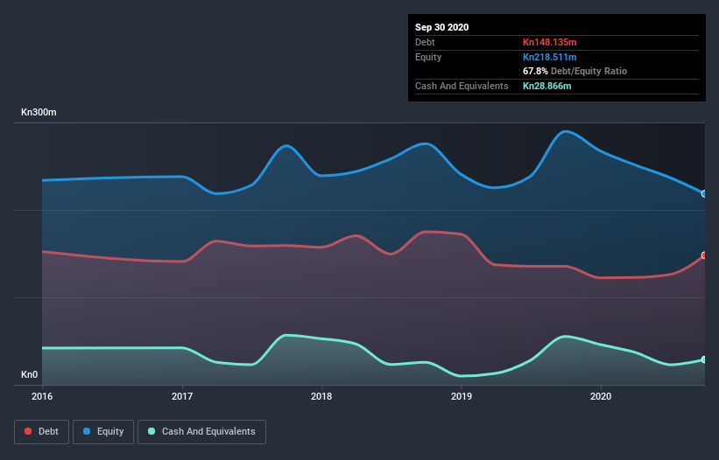The width and height of the screenshot is (719, 460).
Task: Click the tooltip Cash And Equivalents label
Action: pyautogui.click(x=462, y=86)
